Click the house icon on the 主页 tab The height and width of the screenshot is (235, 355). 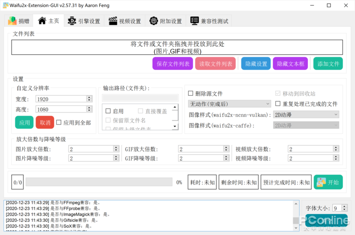42,21
